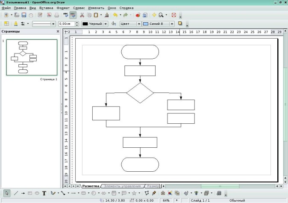Click the zoom level 64% in status bar
This screenshot has width=288, height=203.
tap(166, 200)
